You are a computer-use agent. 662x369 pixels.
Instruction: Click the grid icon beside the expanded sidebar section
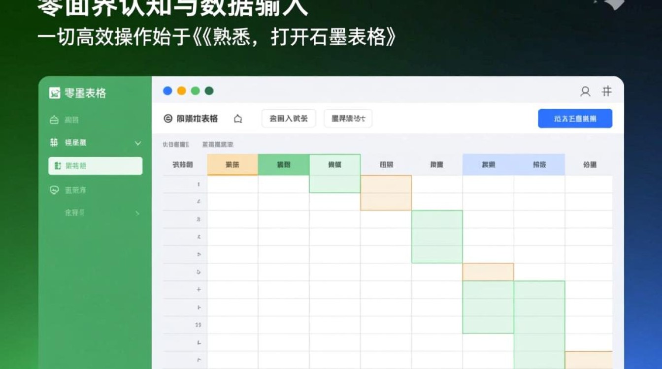(x=54, y=143)
